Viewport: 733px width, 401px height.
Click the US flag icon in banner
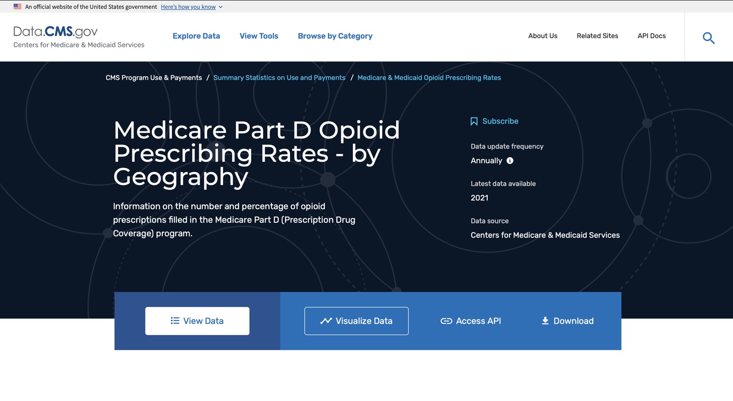click(x=17, y=7)
